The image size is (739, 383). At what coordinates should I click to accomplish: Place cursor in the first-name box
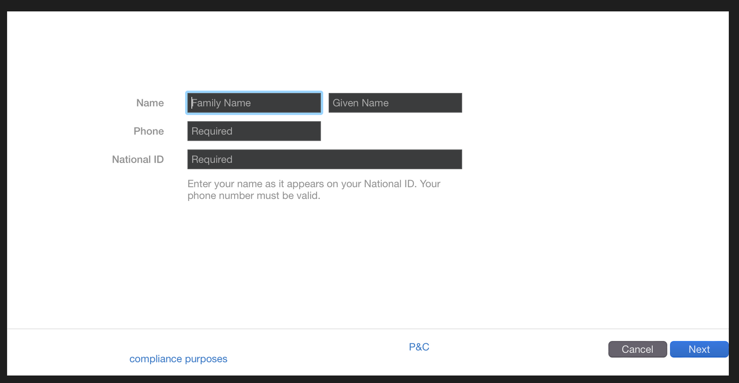pyautogui.click(x=395, y=103)
